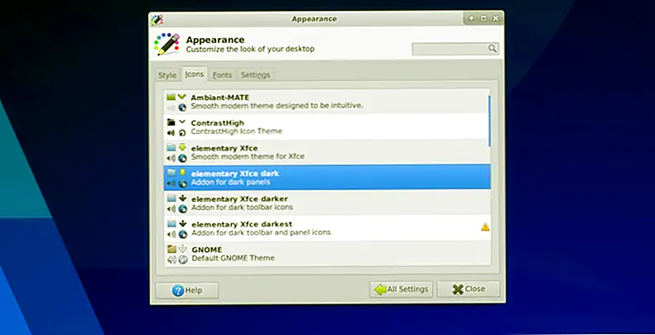Roll up the window using title bar button
This screenshot has width=655, height=335.
(x=470, y=18)
